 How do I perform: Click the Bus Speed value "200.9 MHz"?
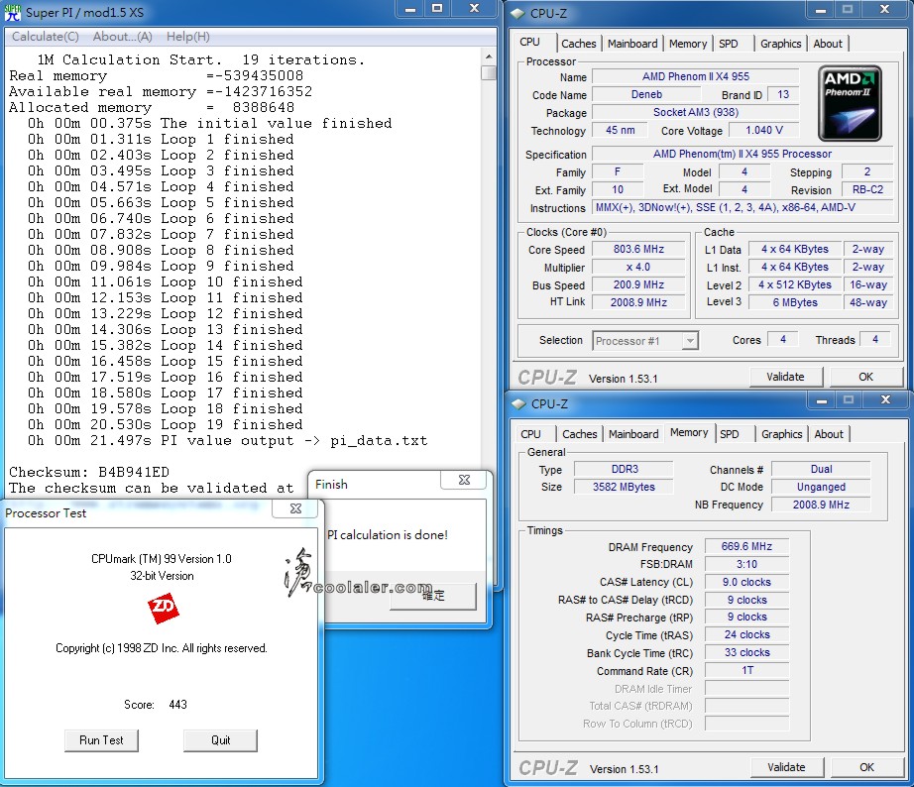pyautogui.click(x=638, y=285)
